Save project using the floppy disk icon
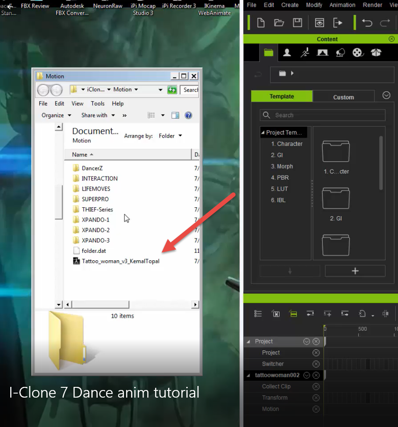 (x=297, y=23)
